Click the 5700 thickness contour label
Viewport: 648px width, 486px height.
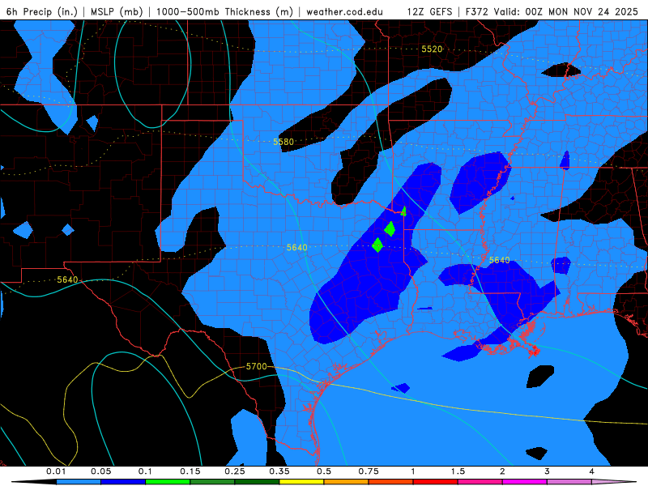pyautogui.click(x=257, y=366)
